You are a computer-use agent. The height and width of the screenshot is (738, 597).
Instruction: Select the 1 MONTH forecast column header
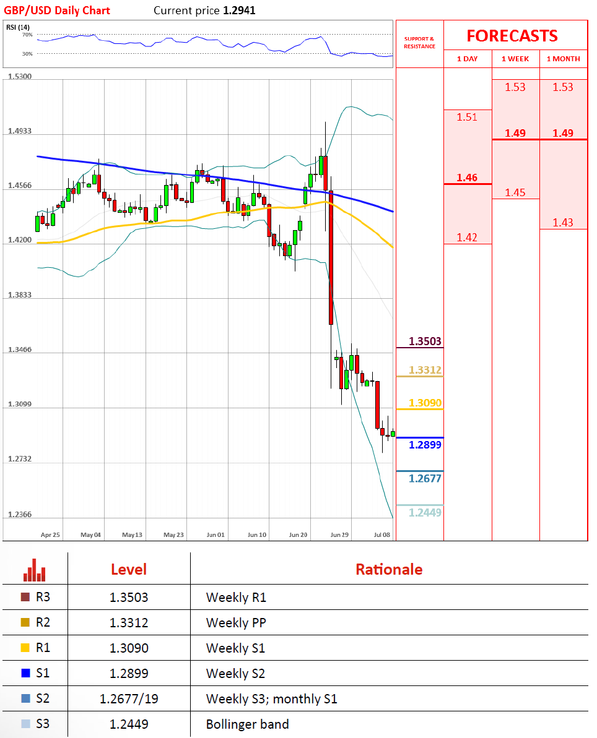pyautogui.click(x=563, y=59)
